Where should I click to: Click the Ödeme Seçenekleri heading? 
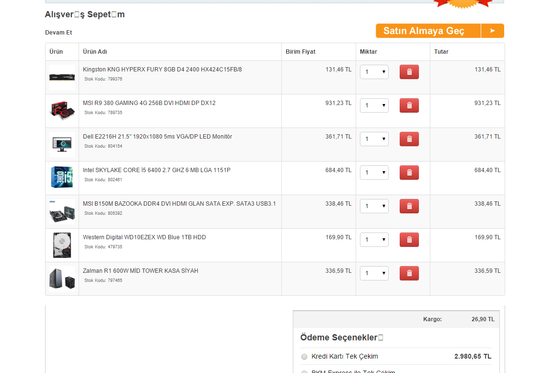click(x=342, y=338)
